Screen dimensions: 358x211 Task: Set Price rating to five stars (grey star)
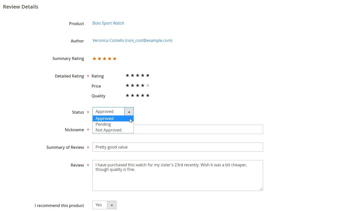(x=148, y=85)
